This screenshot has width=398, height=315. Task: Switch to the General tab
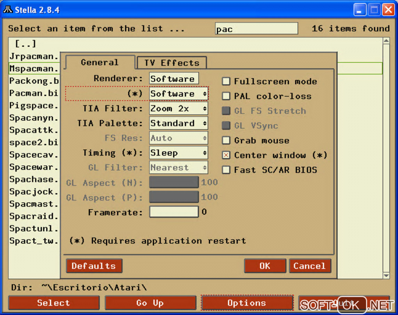100,62
